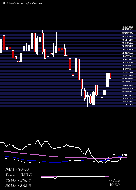Image resolution: width=136 pixels, height=190 pixels.
Task: Click the '<<Live MACD' label
Action: tap(115, 183)
